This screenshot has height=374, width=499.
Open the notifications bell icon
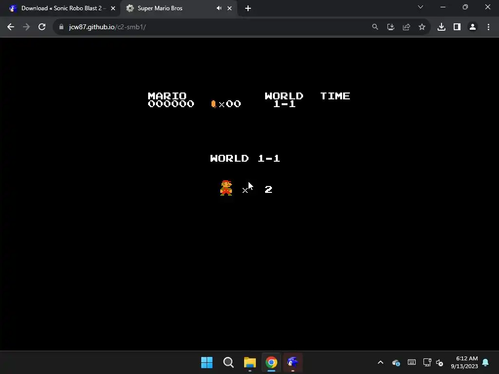click(485, 362)
